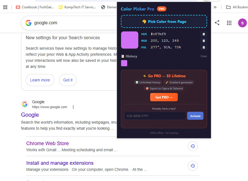Click the Google favicon in search result
Image resolution: width=248 pixels, height=181 pixels.
pyautogui.click(x=25, y=104)
